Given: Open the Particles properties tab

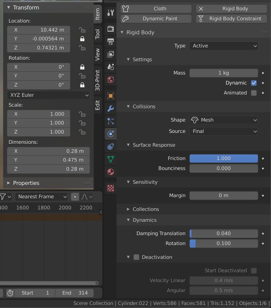Looking at the screenshot, I should [110, 121].
